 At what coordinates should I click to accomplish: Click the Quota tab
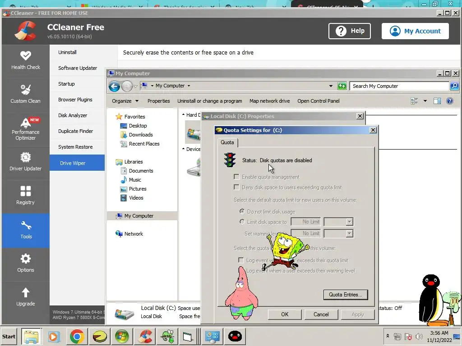point(227,142)
